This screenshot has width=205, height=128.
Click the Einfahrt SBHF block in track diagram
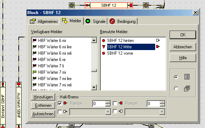(x=3, y=105)
